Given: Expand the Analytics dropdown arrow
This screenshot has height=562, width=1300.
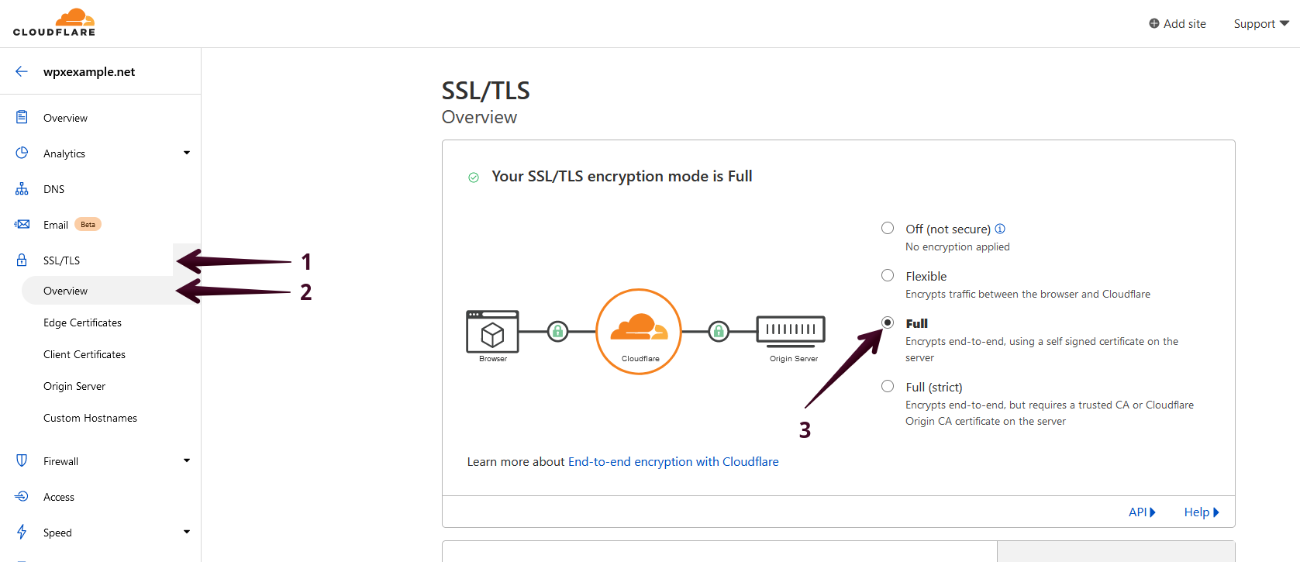Looking at the screenshot, I should (x=187, y=153).
